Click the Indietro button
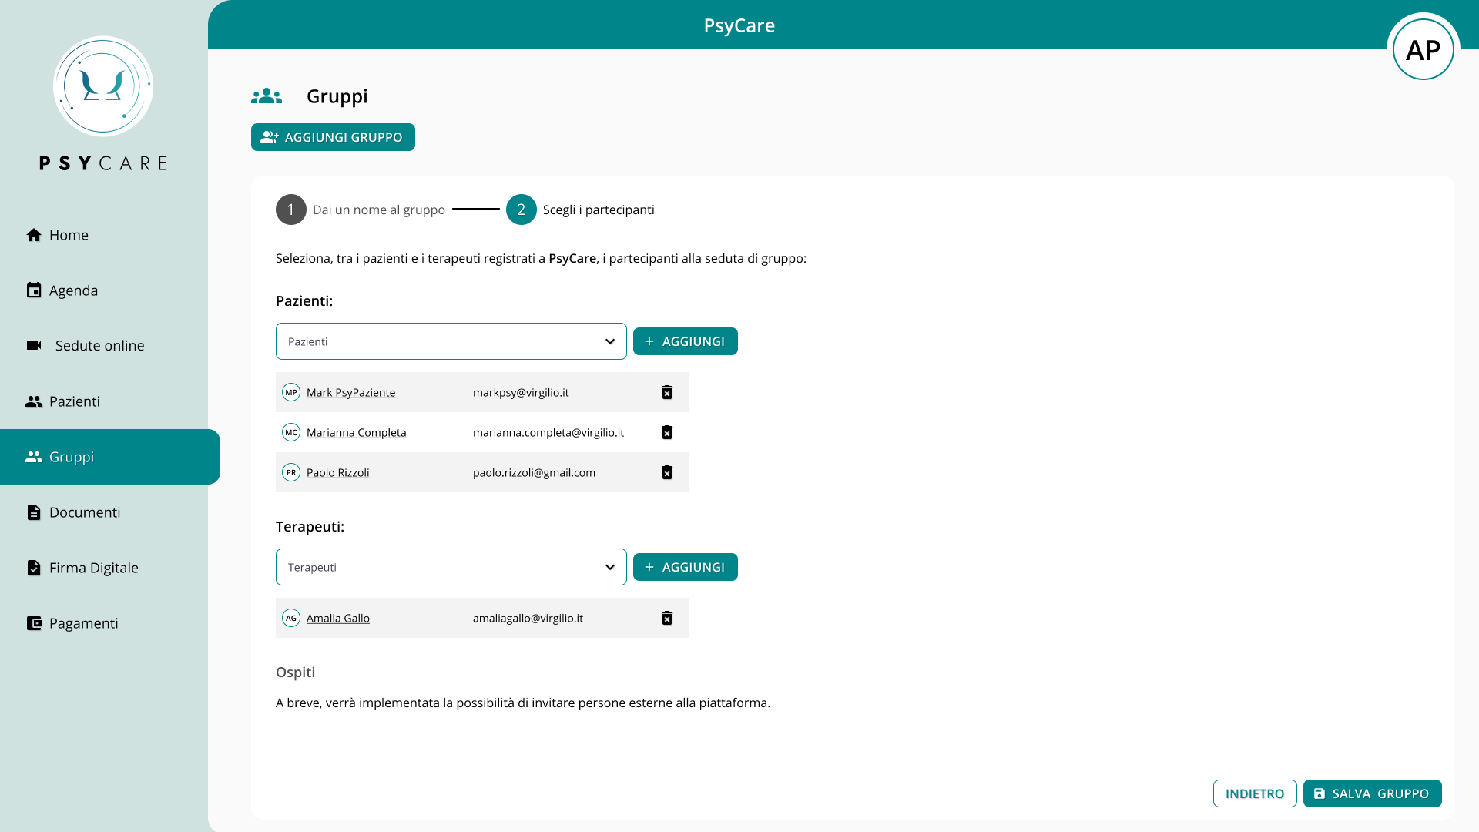The height and width of the screenshot is (832, 1479). tap(1255, 793)
